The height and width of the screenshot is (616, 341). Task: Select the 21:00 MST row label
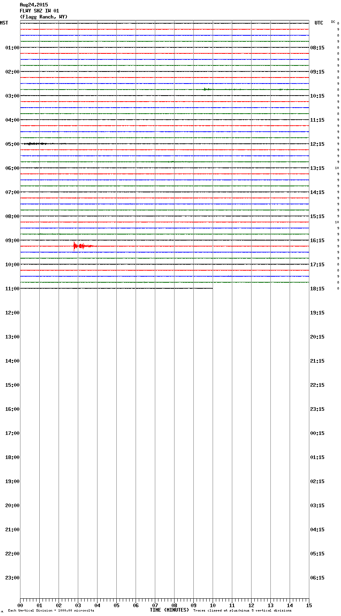click(12, 530)
